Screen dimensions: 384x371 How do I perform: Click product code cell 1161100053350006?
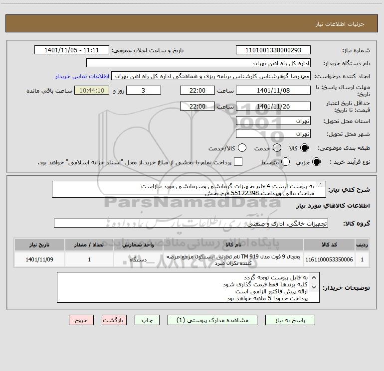pyautogui.click(x=329, y=259)
